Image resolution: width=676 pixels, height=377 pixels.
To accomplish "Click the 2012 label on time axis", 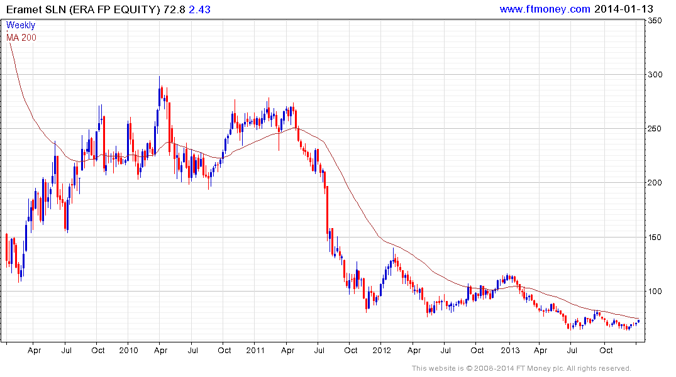I will click(382, 350).
